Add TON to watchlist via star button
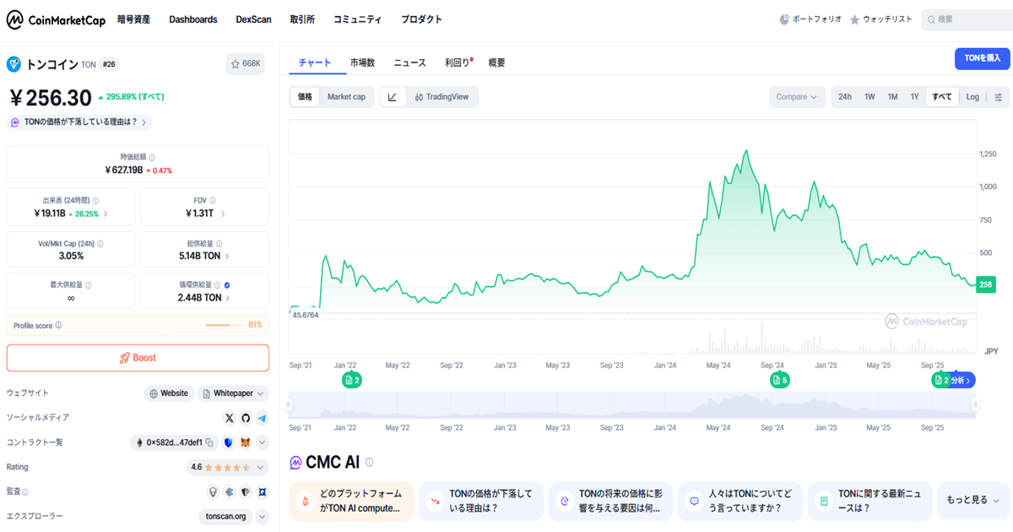 (246, 63)
